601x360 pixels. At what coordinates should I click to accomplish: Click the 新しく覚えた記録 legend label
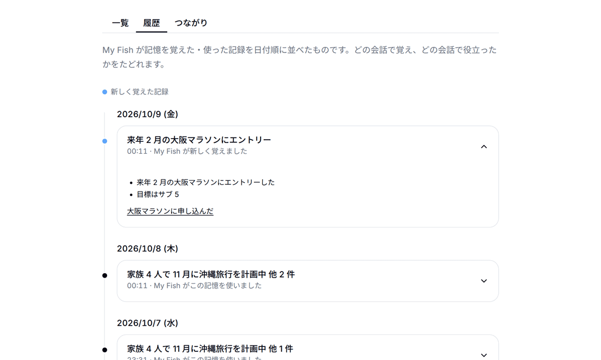point(139,92)
